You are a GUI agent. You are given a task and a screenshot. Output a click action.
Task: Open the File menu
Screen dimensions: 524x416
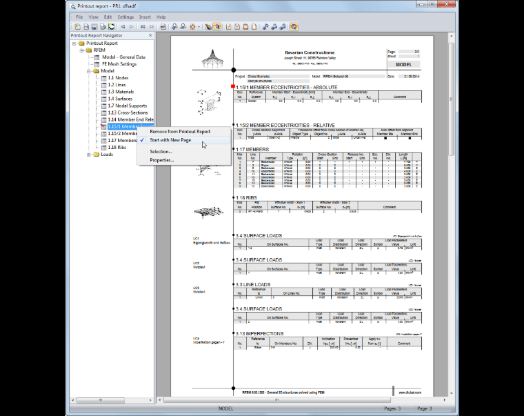pos(79,17)
